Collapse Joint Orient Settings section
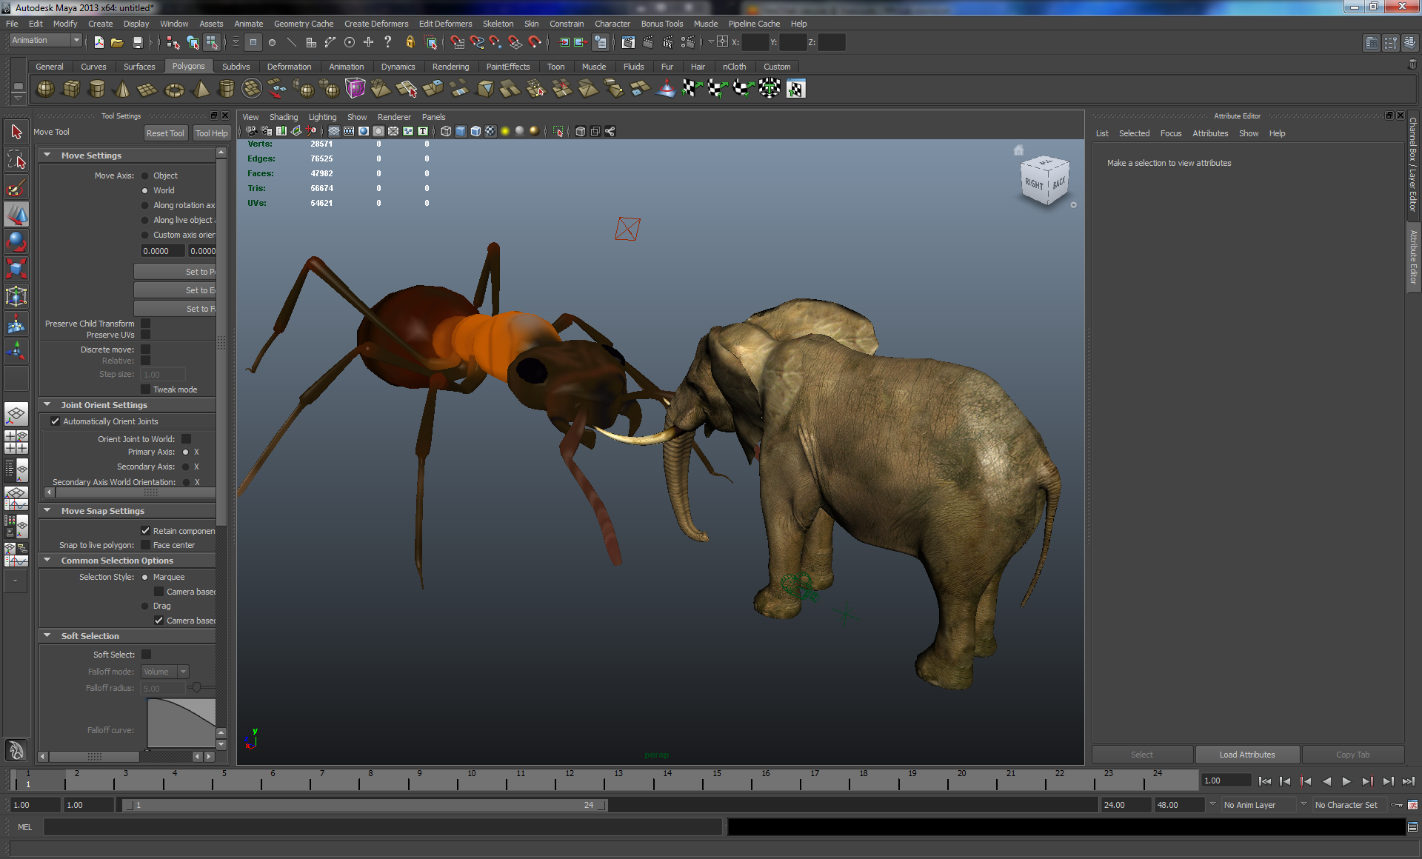 point(47,405)
